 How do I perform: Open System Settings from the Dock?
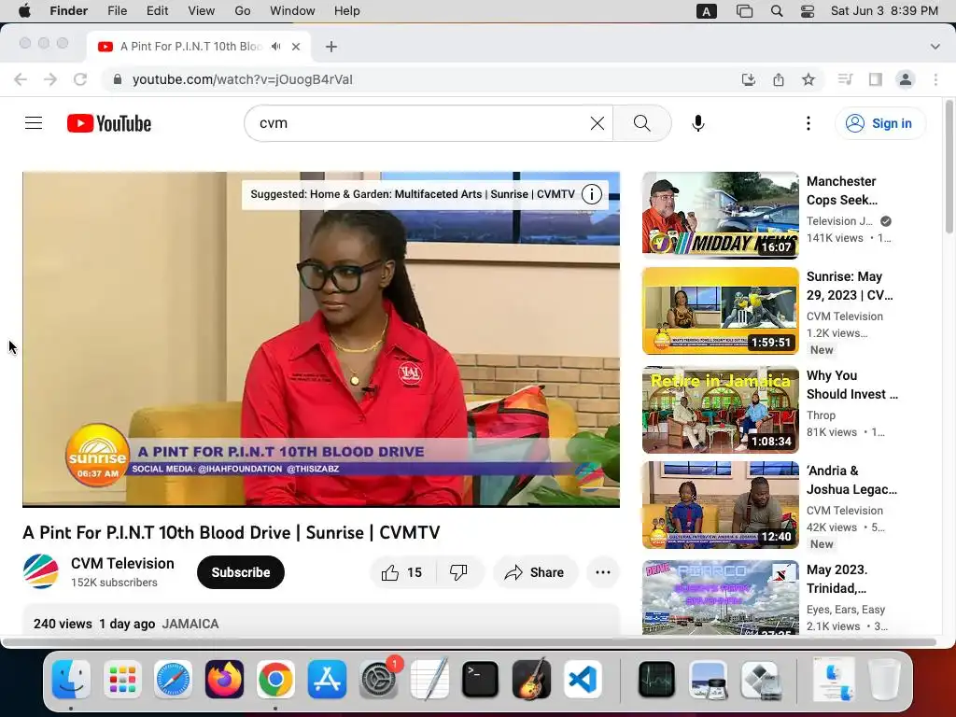379,679
